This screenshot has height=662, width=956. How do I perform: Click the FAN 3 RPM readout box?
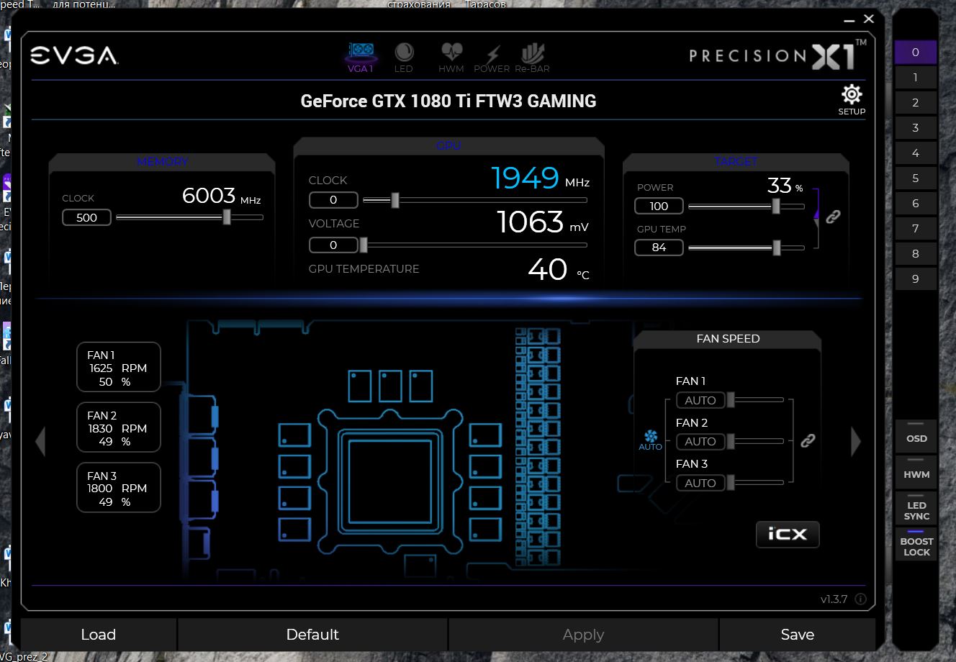pyautogui.click(x=119, y=488)
